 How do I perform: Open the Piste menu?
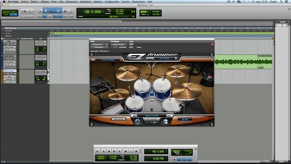[54, 2]
